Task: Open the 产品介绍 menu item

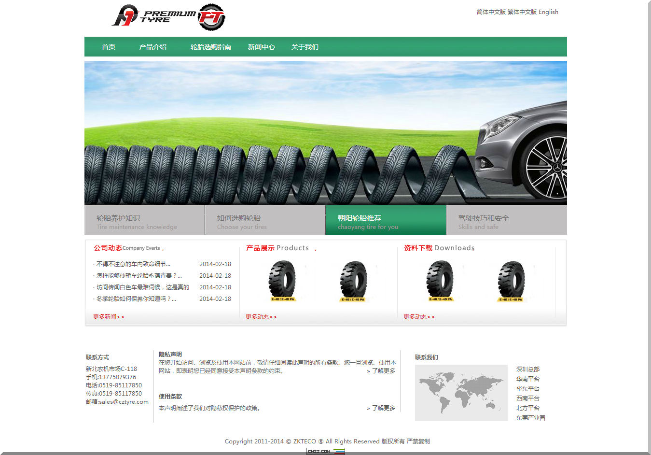Action: (x=152, y=47)
